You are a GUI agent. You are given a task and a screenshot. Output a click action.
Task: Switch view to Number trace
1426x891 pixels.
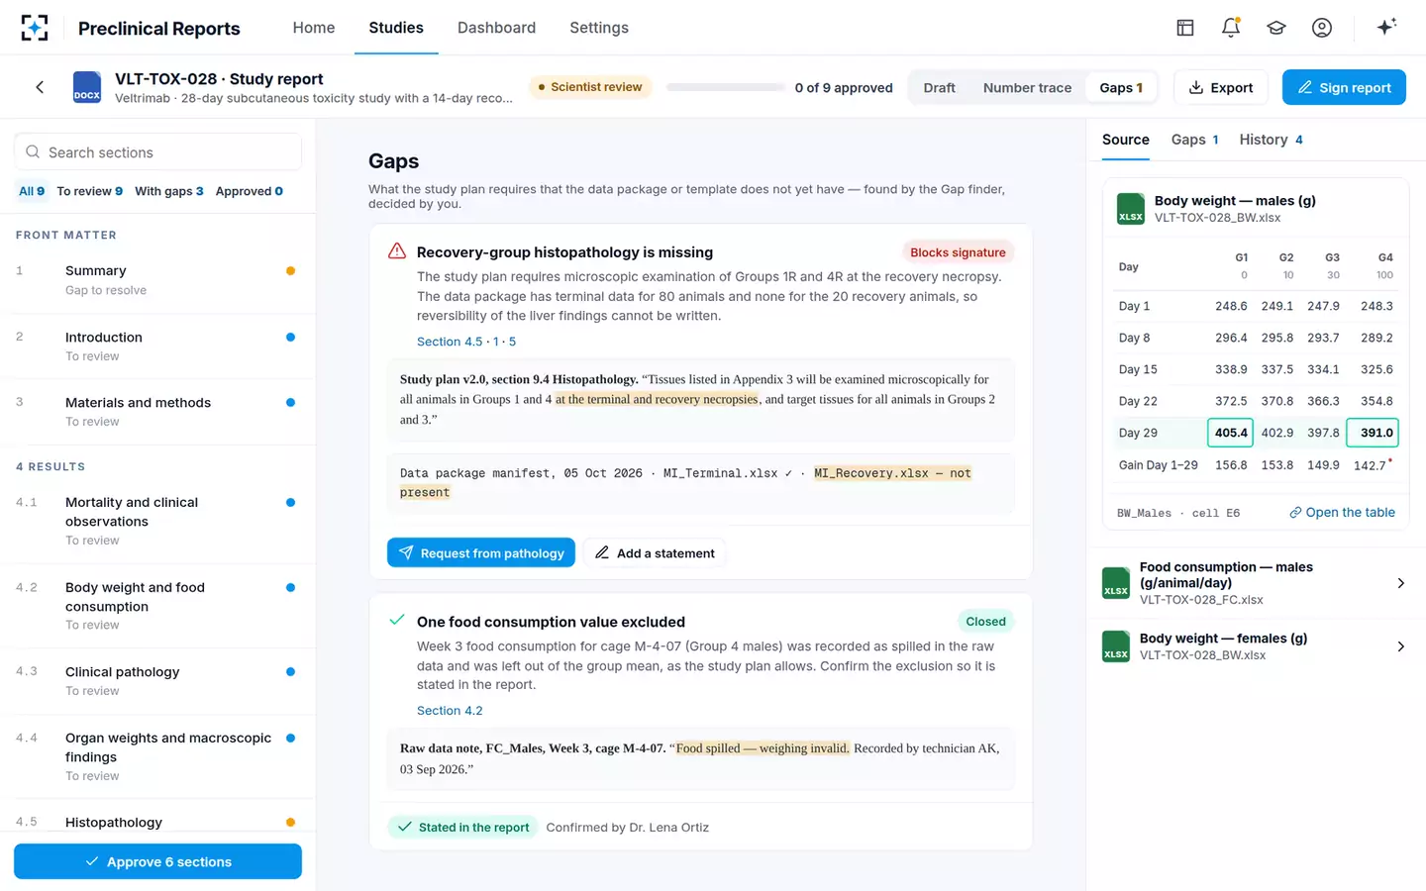pos(1027,87)
